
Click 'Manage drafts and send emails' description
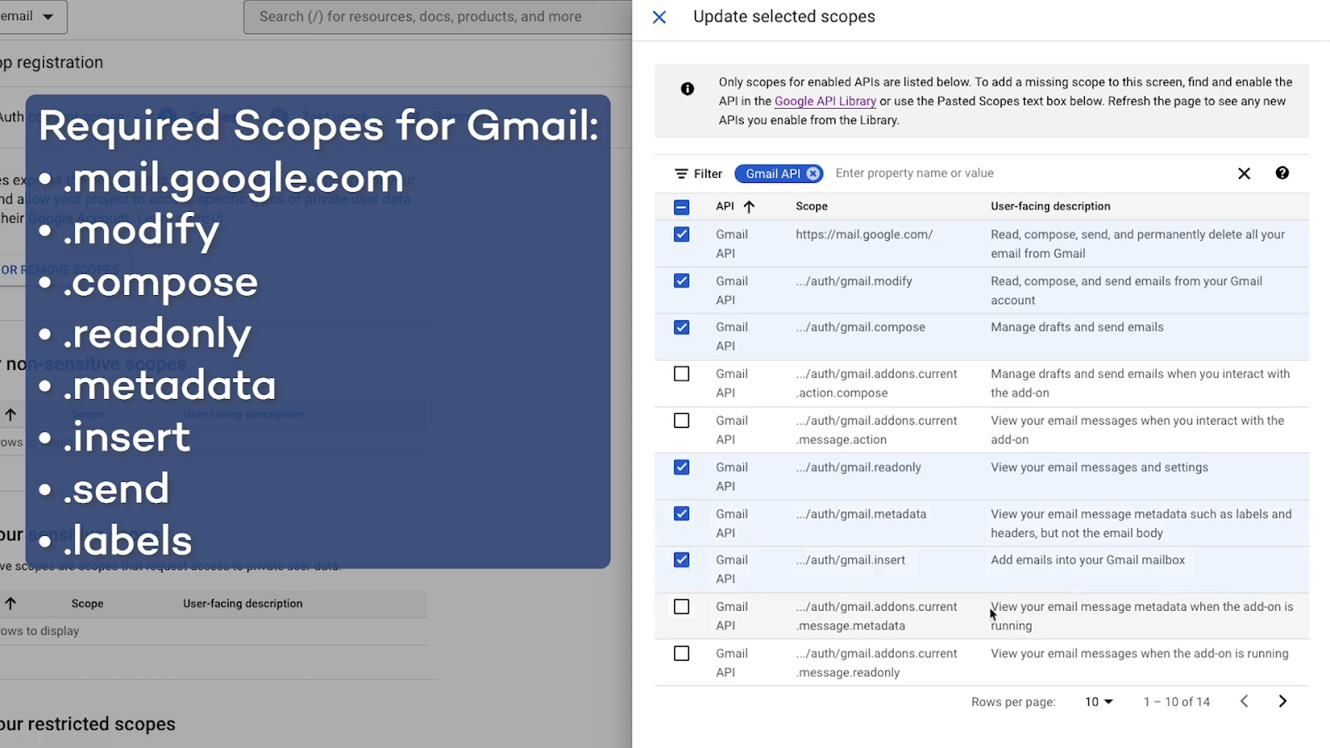click(1077, 327)
